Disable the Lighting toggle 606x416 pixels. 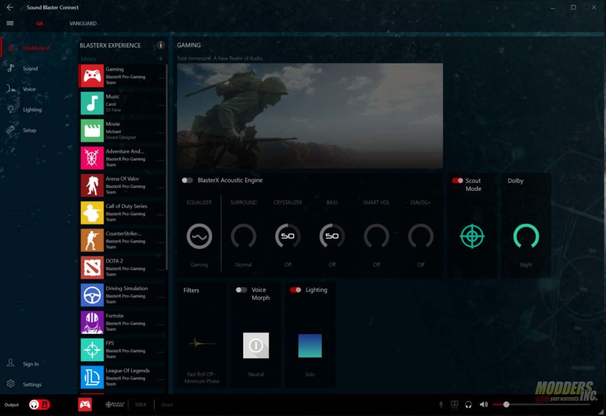[x=295, y=290]
